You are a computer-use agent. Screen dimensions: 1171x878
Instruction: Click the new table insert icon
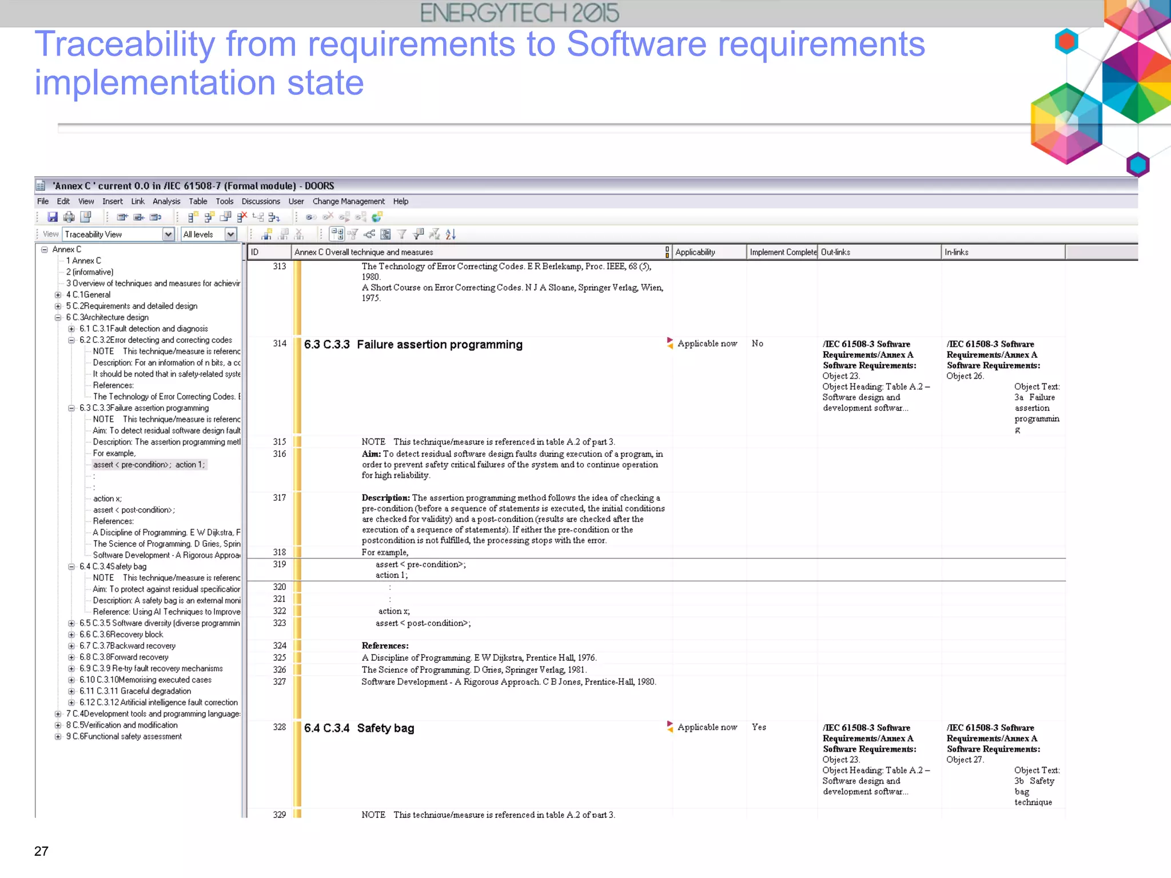266,234
